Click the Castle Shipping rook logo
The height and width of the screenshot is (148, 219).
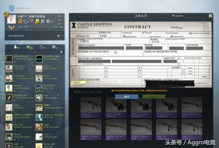(x=74, y=25)
